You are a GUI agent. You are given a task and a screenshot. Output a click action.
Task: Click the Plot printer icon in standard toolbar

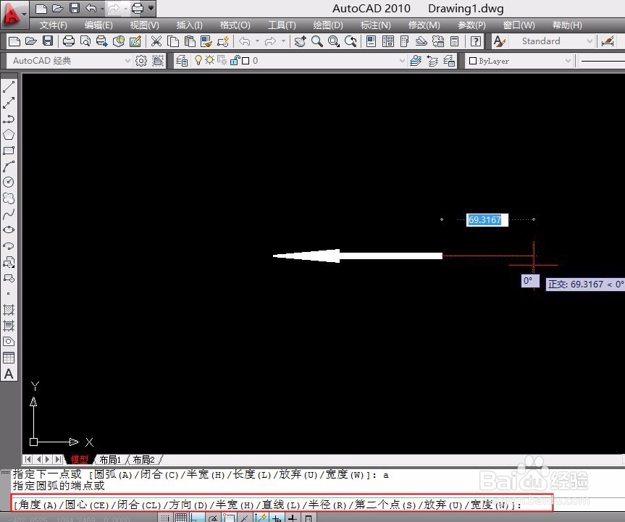(x=69, y=41)
